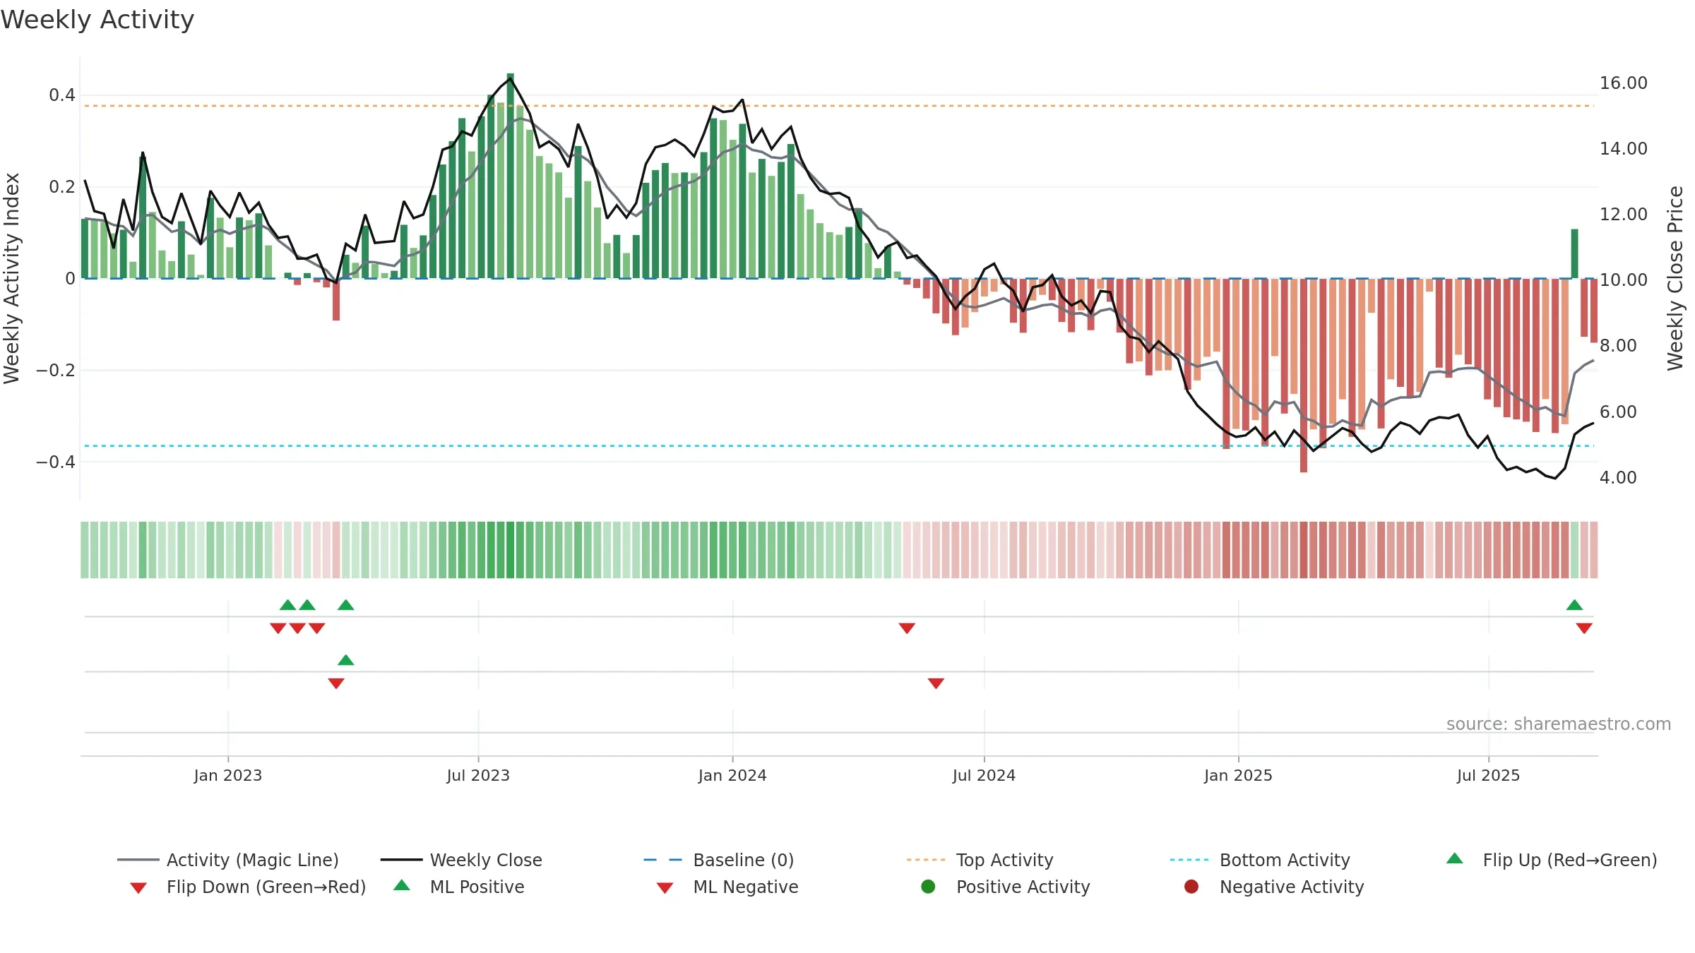
Task: Click the green triangle icon beside Flip Up legend
Action: (x=1455, y=858)
